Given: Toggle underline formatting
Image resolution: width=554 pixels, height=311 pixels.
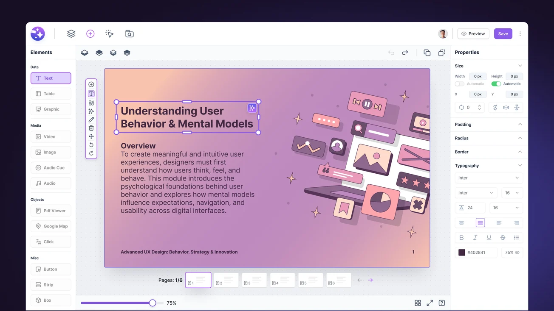Looking at the screenshot, I should 489,238.
